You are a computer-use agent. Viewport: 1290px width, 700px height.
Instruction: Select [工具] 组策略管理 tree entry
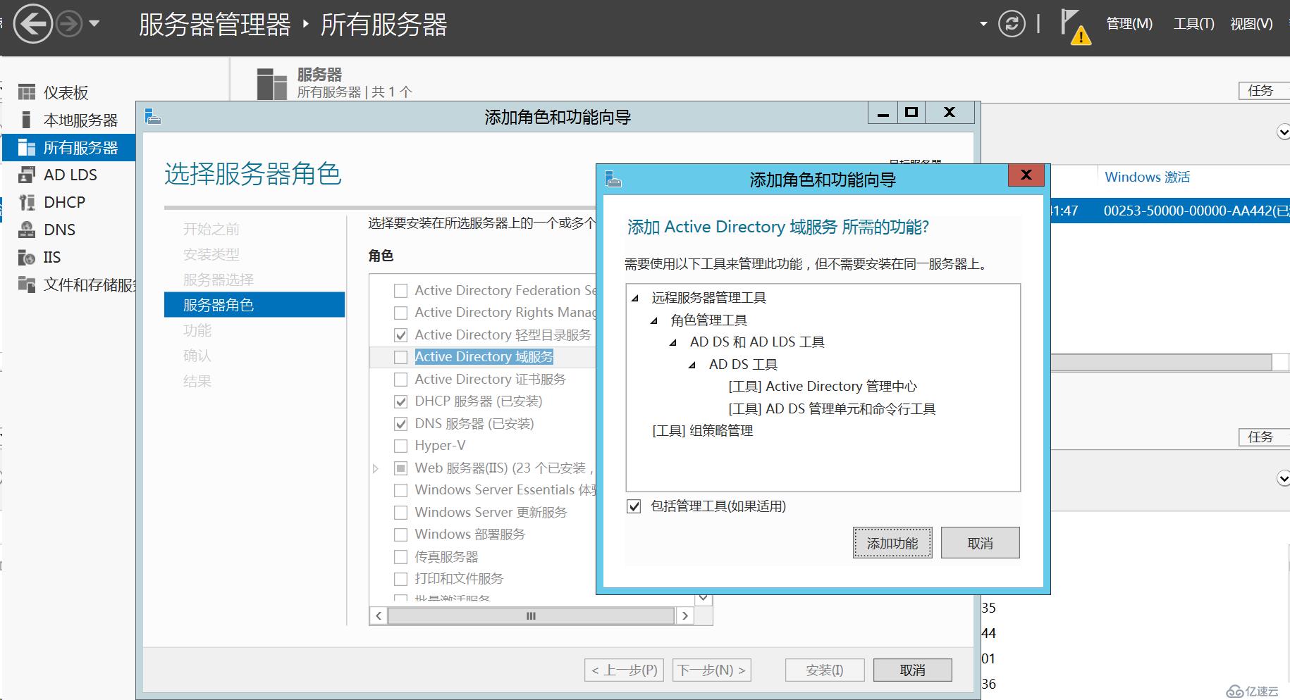pos(702,431)
